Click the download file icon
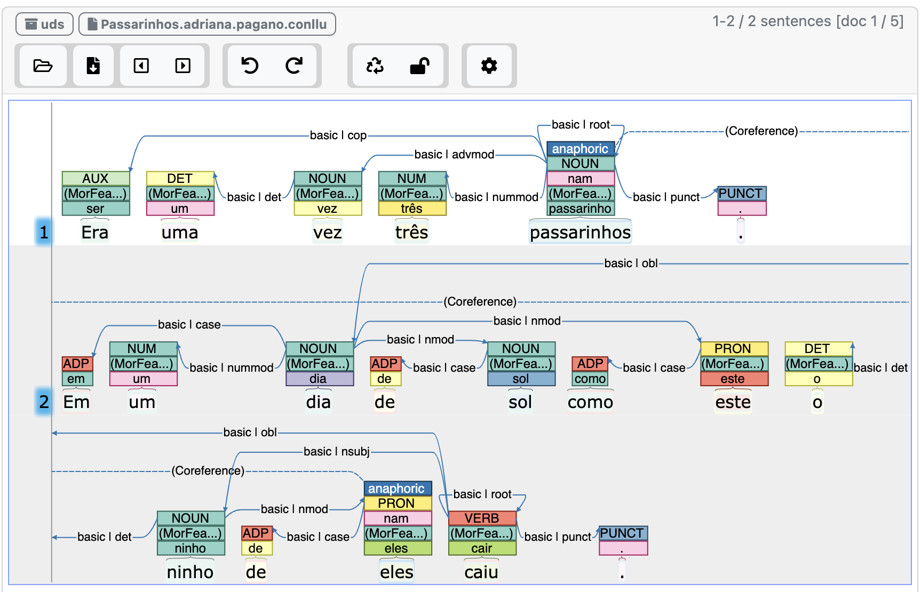The height and width of the screenshot is (592, 921). click(x=93, y=66)
